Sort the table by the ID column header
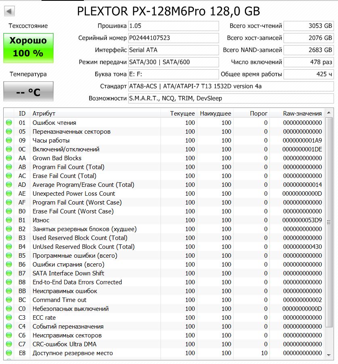Screen dimensions: 338x364 point(22,113)
